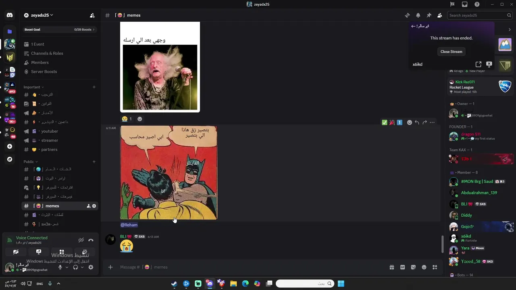Focus the message input for memes

point(250,267)
